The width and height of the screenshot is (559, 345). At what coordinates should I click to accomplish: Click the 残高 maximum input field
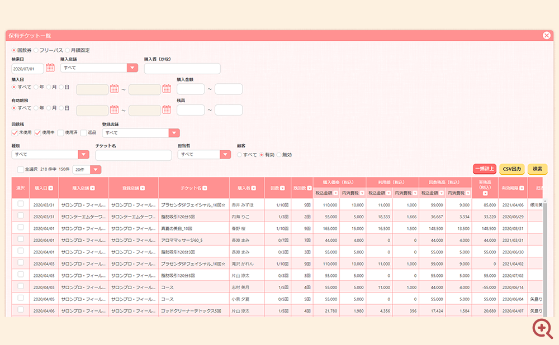coord(229,110)
